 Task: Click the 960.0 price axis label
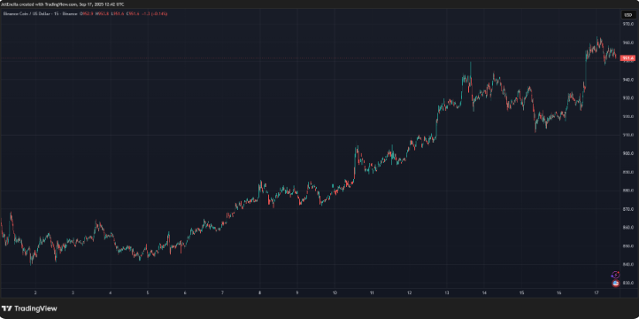pos(627,43)
